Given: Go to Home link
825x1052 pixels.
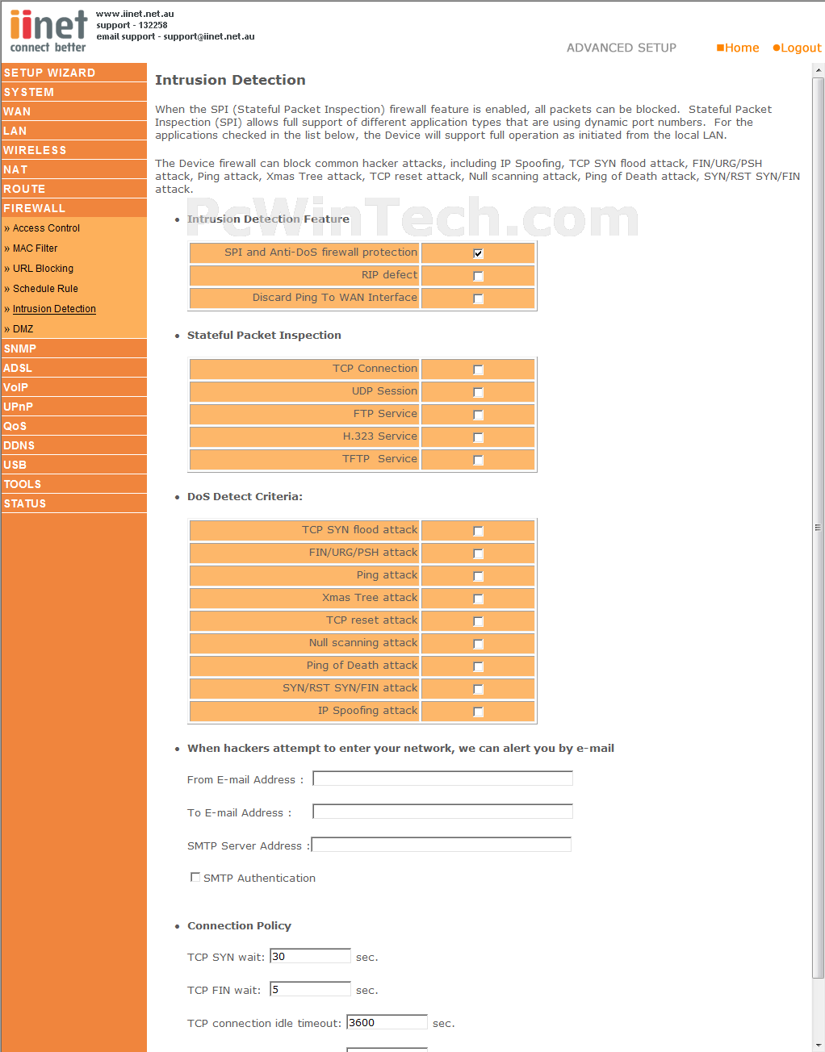Looking at the screenshot, I should click(x=738, y=48).
